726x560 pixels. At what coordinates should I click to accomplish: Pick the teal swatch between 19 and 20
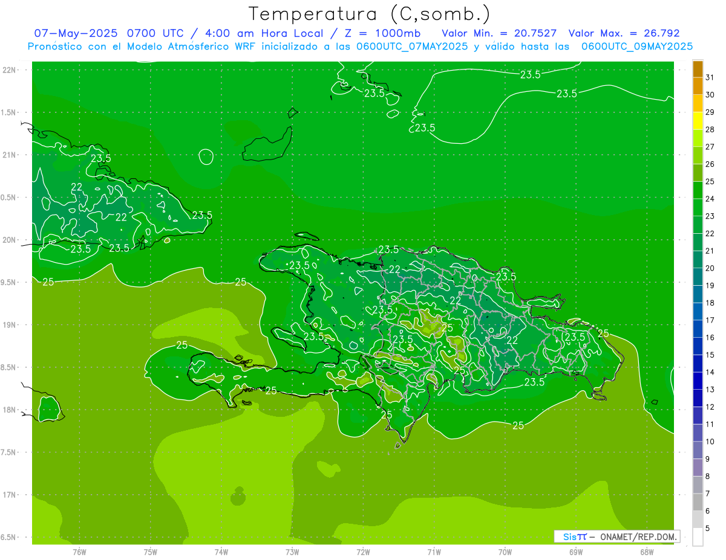698,277
